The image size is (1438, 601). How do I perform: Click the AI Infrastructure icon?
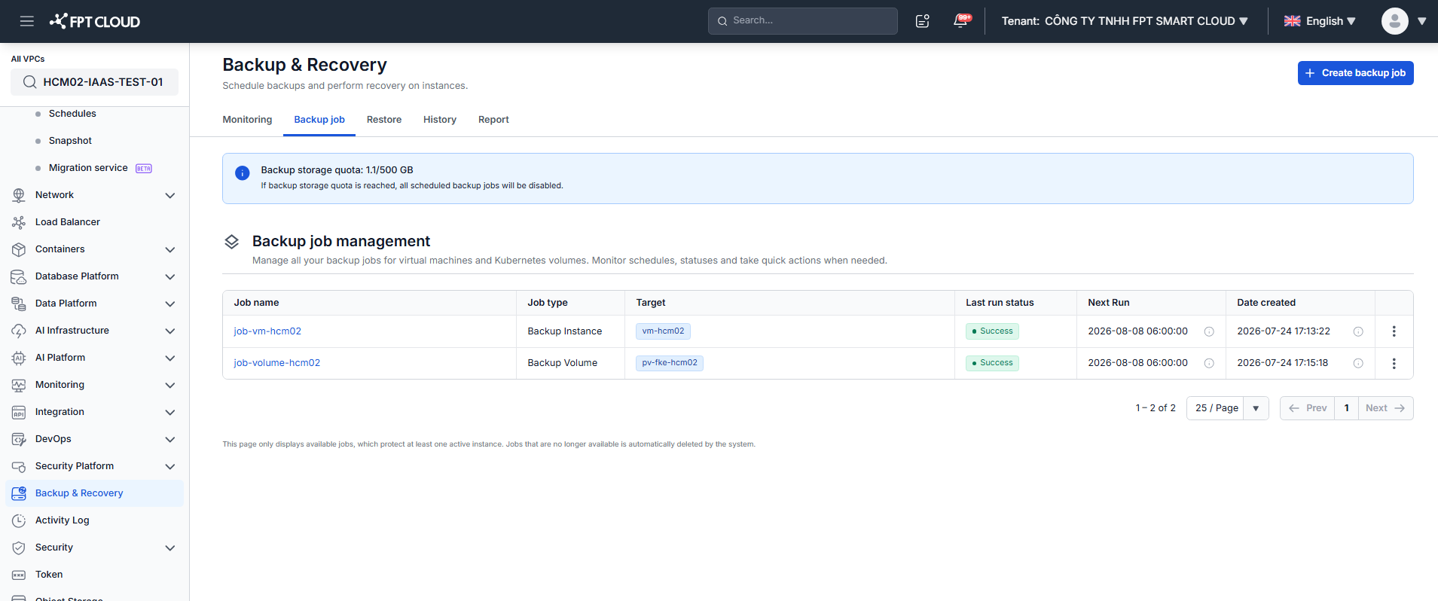click(x=19, y=331)
